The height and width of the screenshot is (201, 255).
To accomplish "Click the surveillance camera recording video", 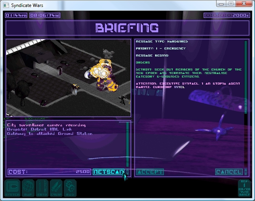I will click(69, 78).
